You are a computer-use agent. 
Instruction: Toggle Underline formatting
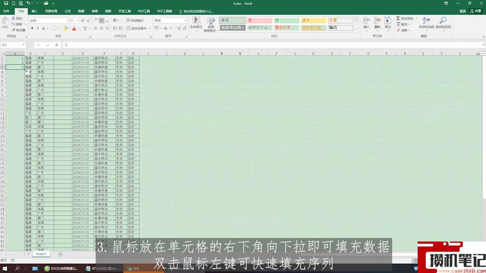(43, 28)
